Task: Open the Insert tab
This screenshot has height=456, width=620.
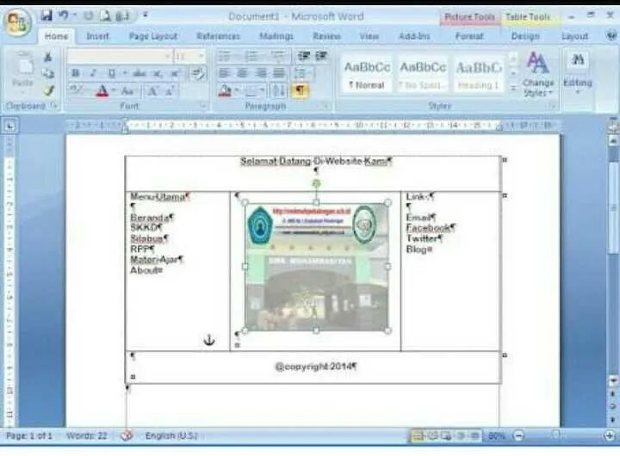Action: (97, 36)
